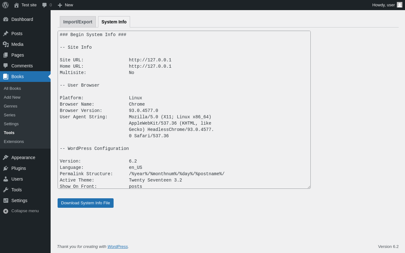Open All Books submenu item

pyautogui.click(x=12, y=88)
